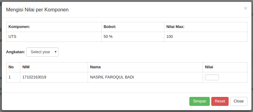Dismiss the dialog with the X icon
This screenshot has height=112, width=253.
tap(245, 8)
